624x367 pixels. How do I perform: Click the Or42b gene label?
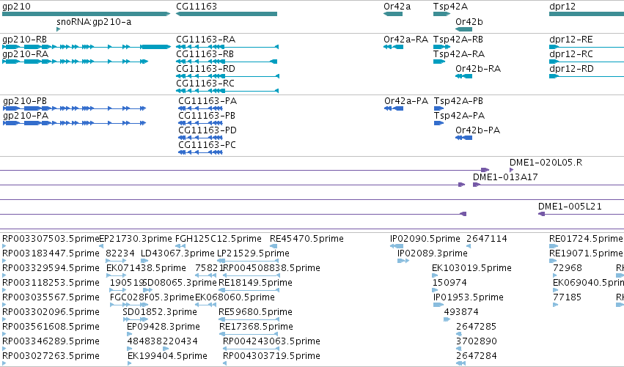[x=469, y=22]
